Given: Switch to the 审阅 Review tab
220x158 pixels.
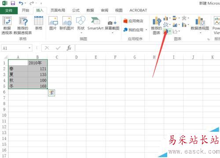Looking at the screenshot, I should [104, 11].
